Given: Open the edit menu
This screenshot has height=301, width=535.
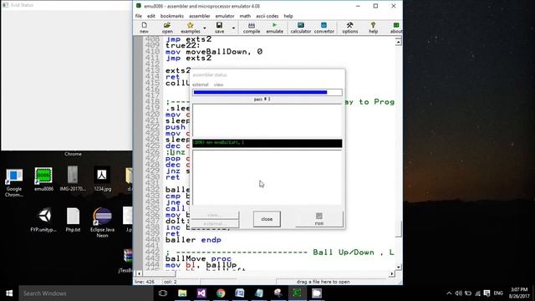Looking at the screenshot, I should click(x=151, y=16).
